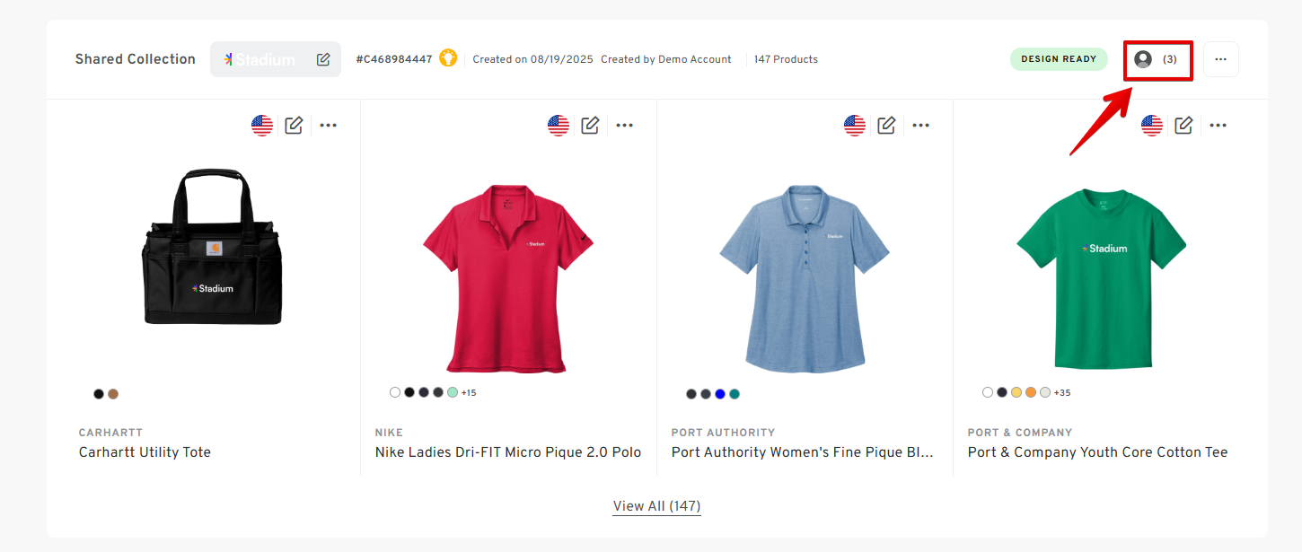The width and height of the screenshot is (1302, 552).
Task: Open the red Nike polo product image
Action: (x=508, y=278)
